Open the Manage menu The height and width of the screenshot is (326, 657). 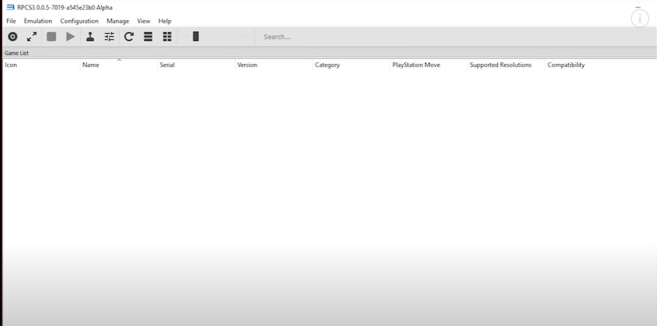coord(118,21)
